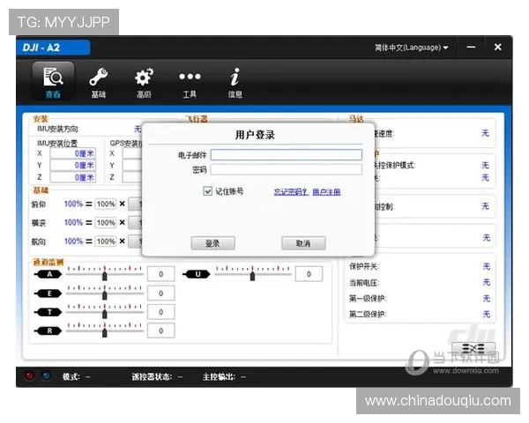Open the 查看 (View) tab icon

[x=53, y=81]
